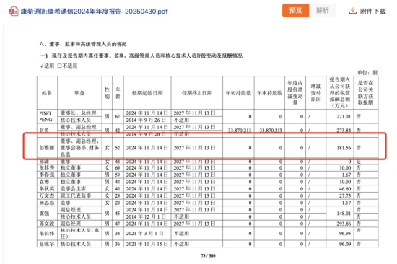Screen dimensions: 397x264
Task: Select the age cell 52
Action: point(118,148)
